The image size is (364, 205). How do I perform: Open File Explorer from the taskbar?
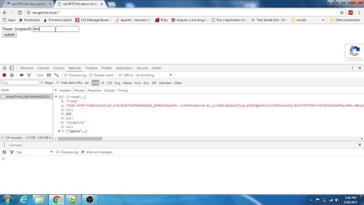39,200
